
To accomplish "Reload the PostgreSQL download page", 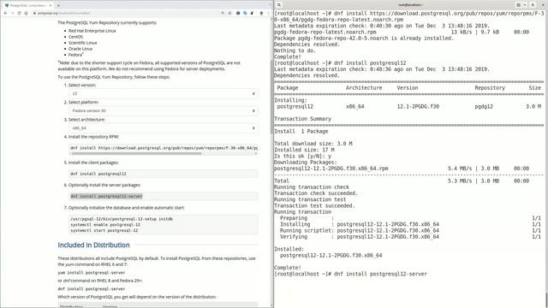I will [x=19, y=13].
